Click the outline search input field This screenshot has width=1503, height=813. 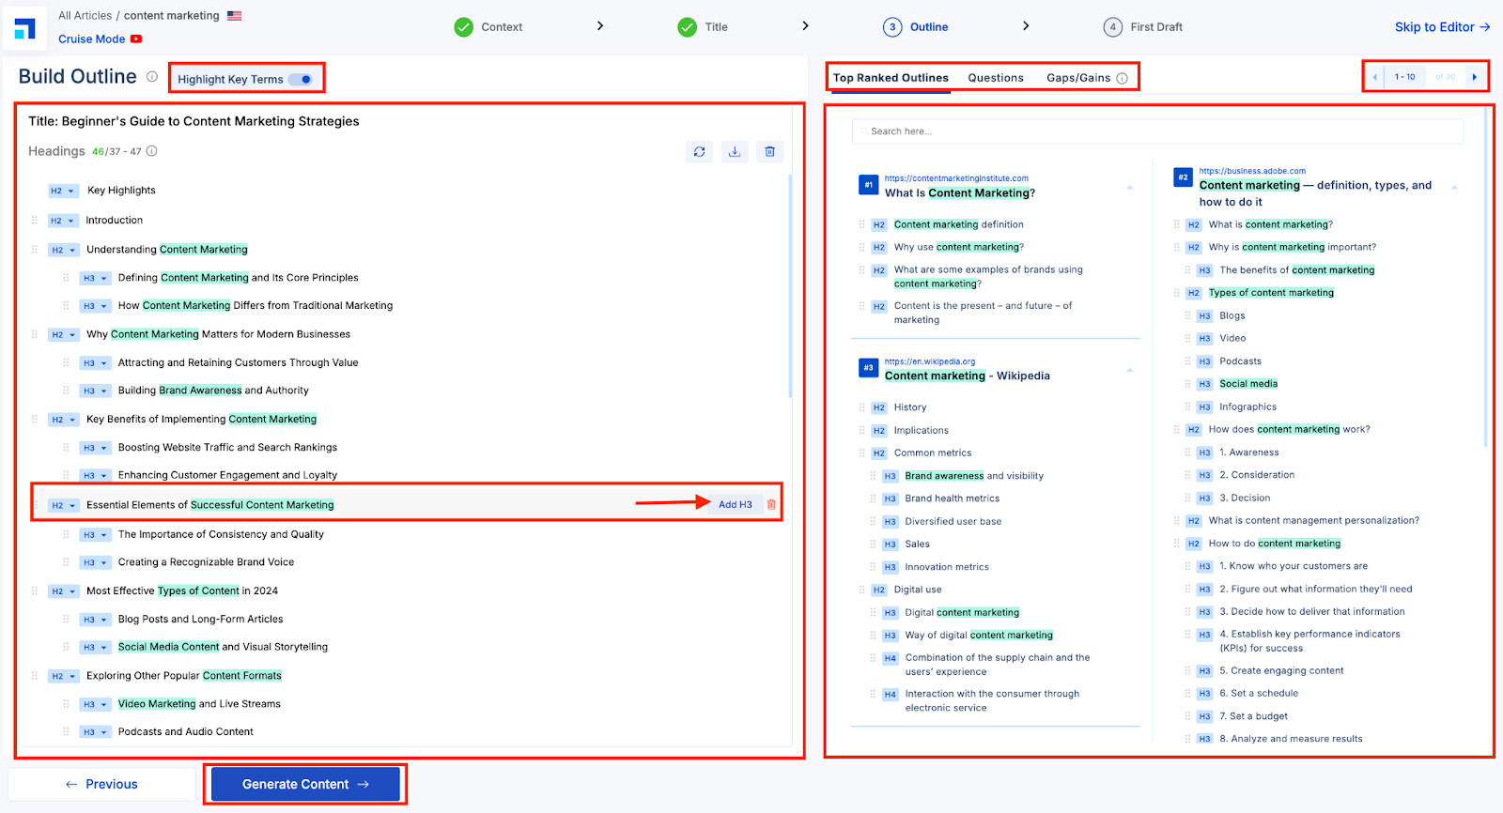1157,131
